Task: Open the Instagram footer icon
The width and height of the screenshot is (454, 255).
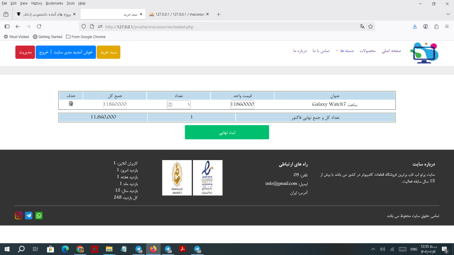Action: [x=18, y=216]
